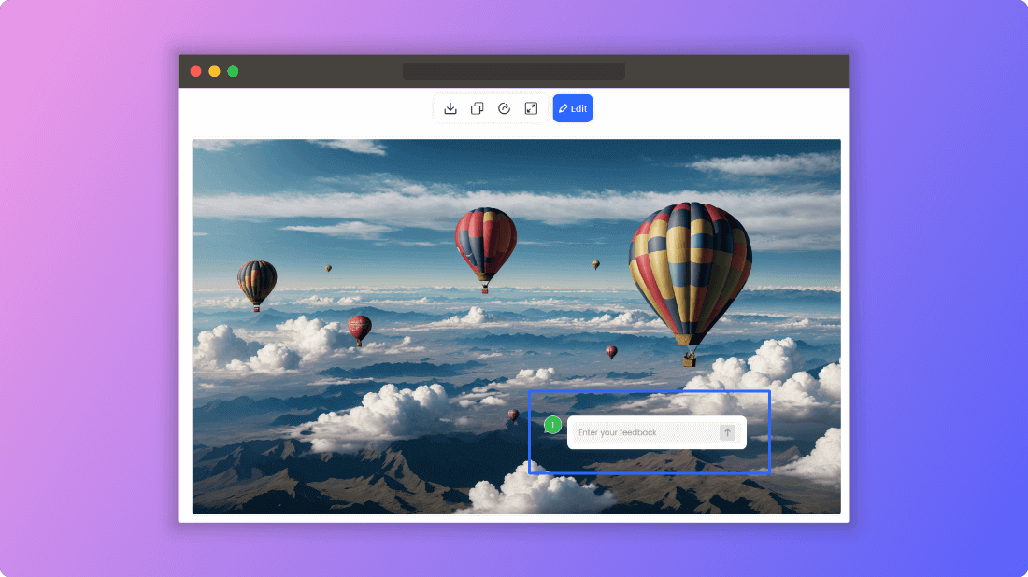Minimize the window using the yellow button
This screenshot has width=1028, height=577.
pos(214,71)
